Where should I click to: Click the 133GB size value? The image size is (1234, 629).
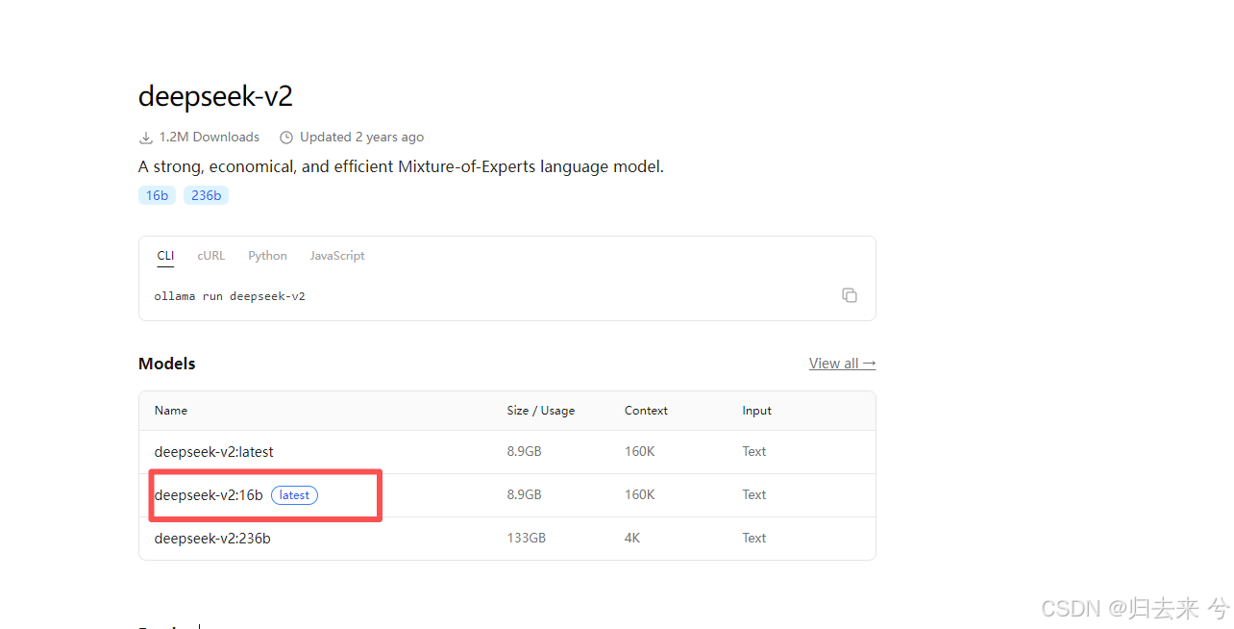click(x=527, y=539)
